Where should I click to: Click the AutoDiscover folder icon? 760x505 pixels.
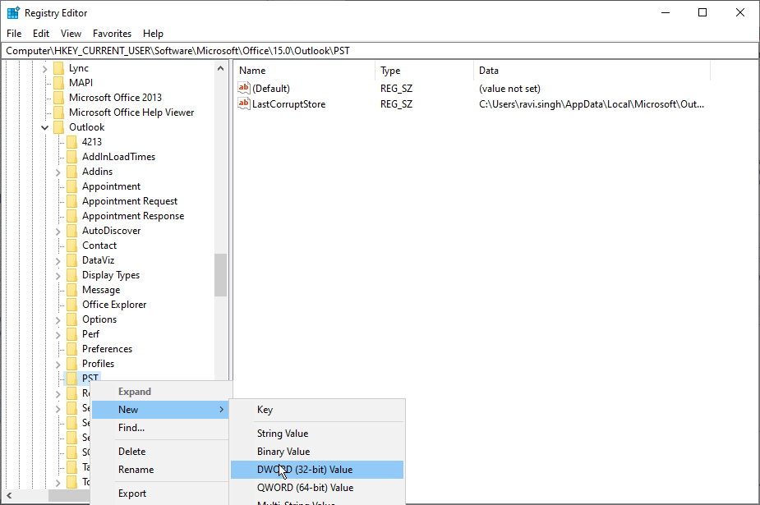pyautogui.click(x=71, y=231)
